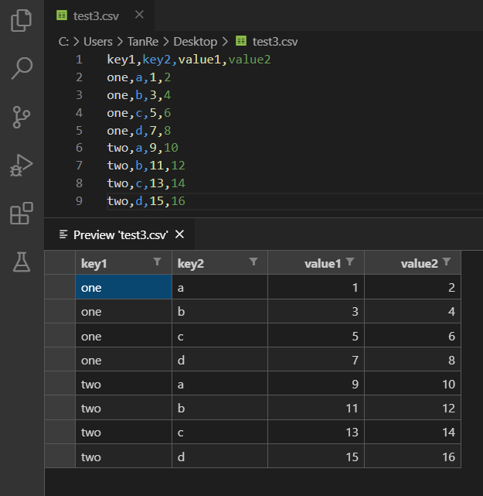Click the TanRe breadcrumb segment
483x496 pixels.
click(x=143, y=42)
